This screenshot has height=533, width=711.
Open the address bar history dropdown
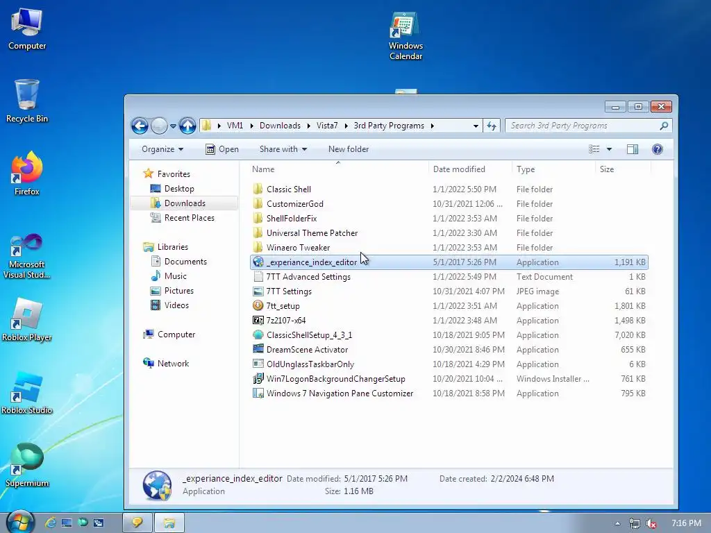pos(475,126)
